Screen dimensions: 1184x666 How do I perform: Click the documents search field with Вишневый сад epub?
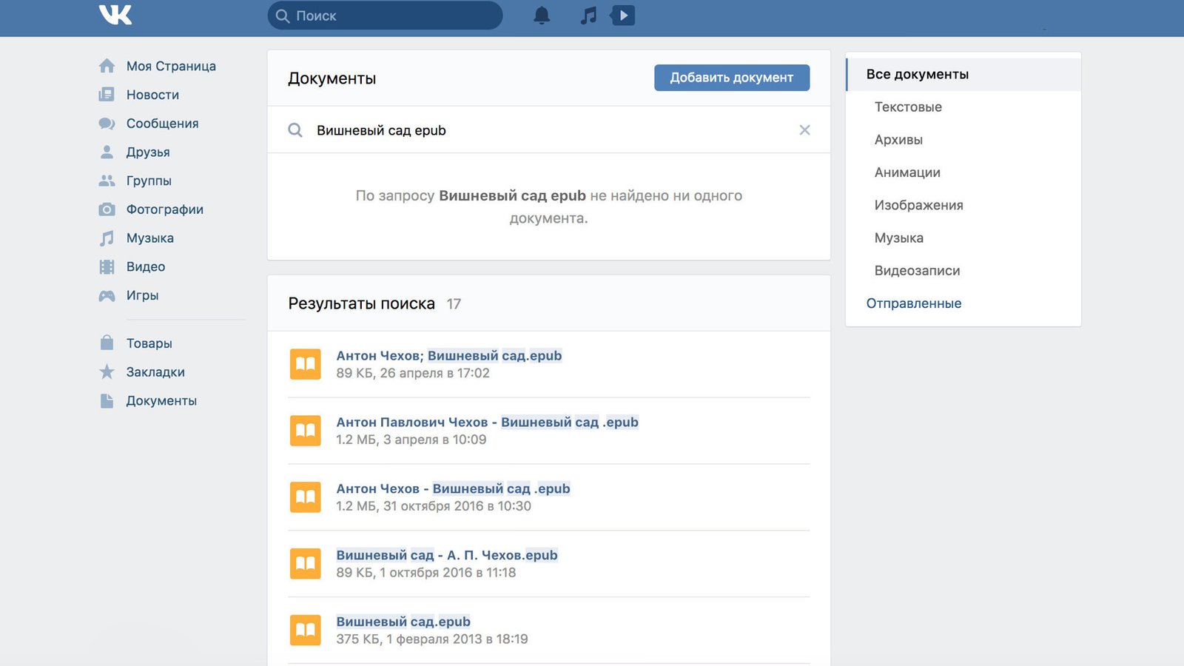(x=548, y=130)
